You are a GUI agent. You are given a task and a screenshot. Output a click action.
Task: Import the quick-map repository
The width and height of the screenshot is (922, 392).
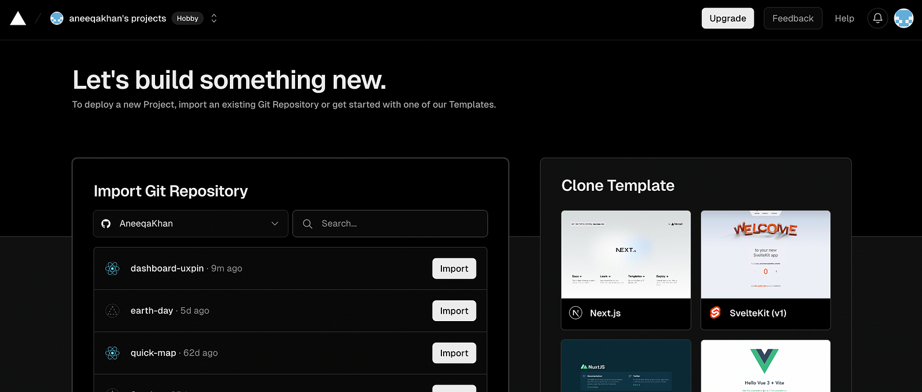[454, 353]
